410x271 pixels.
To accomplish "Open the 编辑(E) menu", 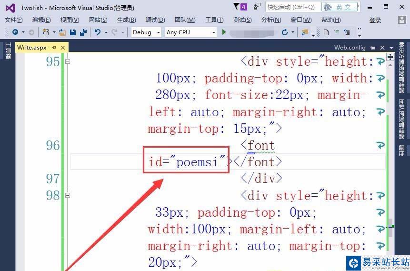I will 41,20.
